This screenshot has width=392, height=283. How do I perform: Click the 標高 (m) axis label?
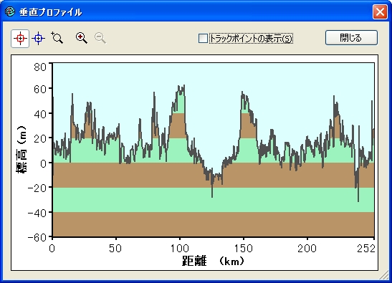(x=21, y=150)
